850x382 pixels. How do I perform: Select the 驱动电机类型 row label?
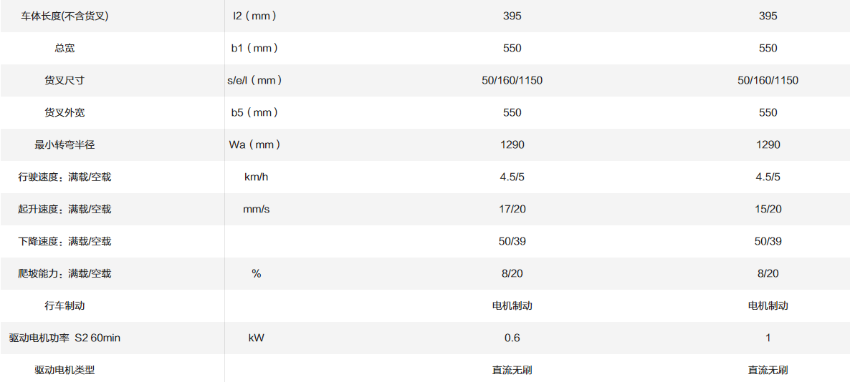pos(65,370)
